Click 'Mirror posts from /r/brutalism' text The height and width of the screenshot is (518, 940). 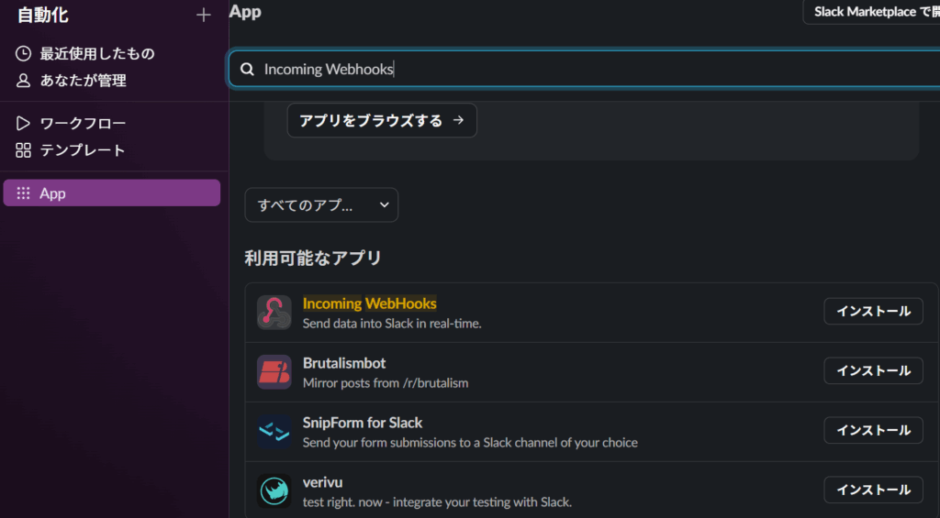coord(386,382)
